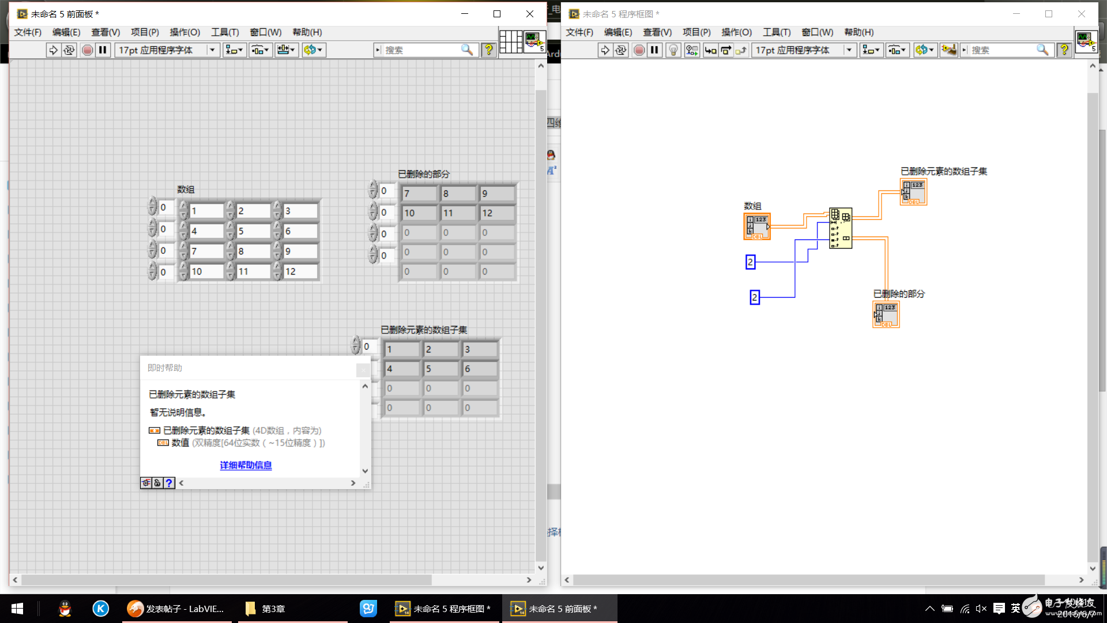Open 帮助(H) menu in block diagram
This screenshot has height=623, width=1107.
859,32
